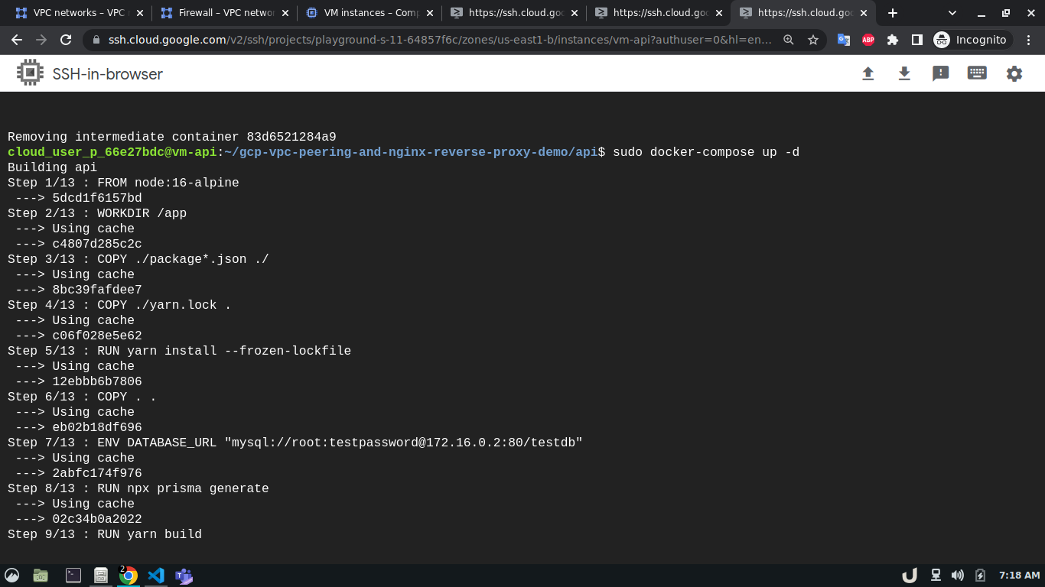The height and width of the screenshot is (587, 1045).
Task: Open the network tray icon
Action: tap(936, 576)
